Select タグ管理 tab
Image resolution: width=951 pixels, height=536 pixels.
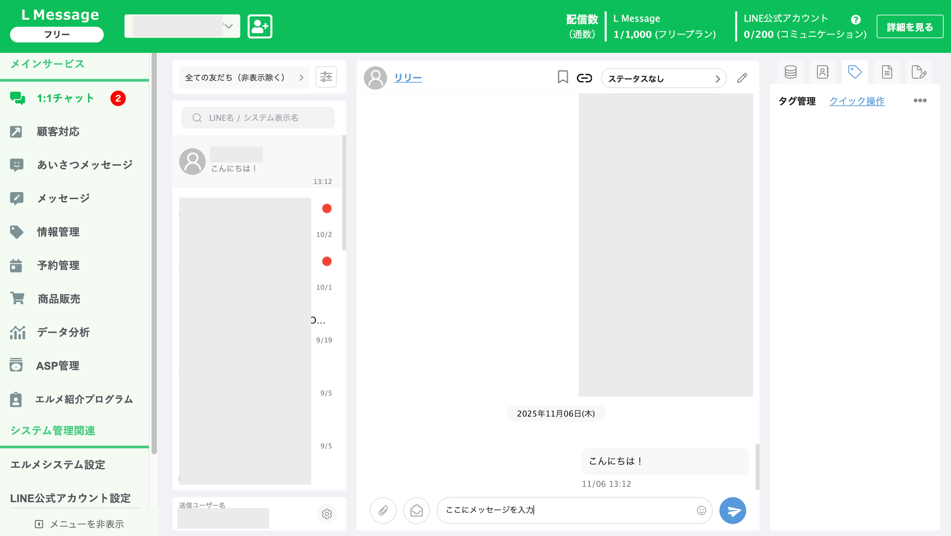pyautogui.click(x=797, y=101)
